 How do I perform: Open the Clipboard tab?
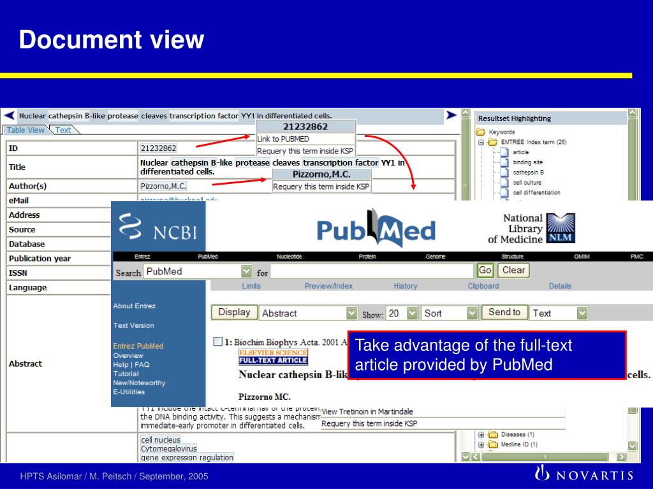(483, 286)
